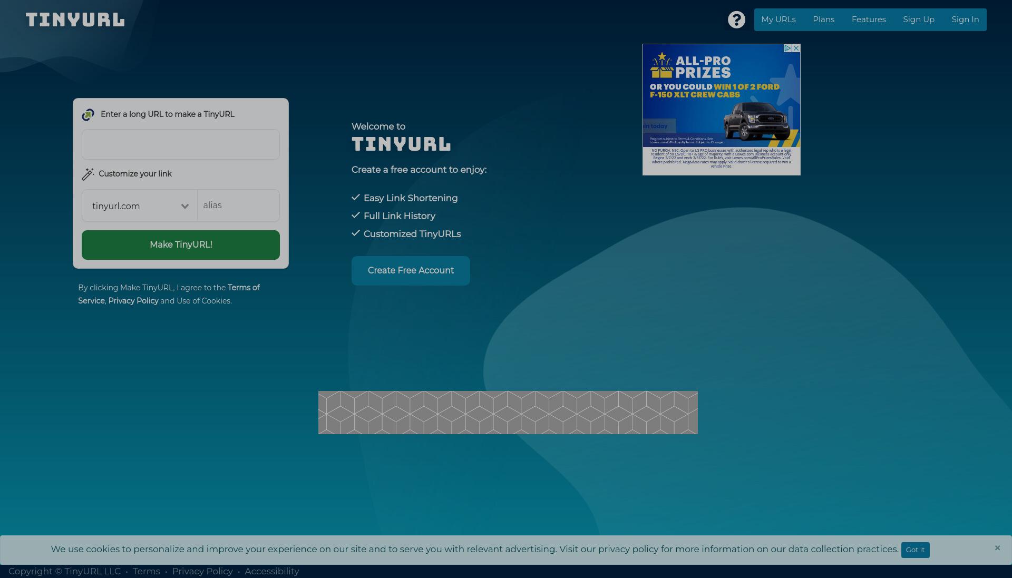Click the magic wand customize icon

(87, 174)
